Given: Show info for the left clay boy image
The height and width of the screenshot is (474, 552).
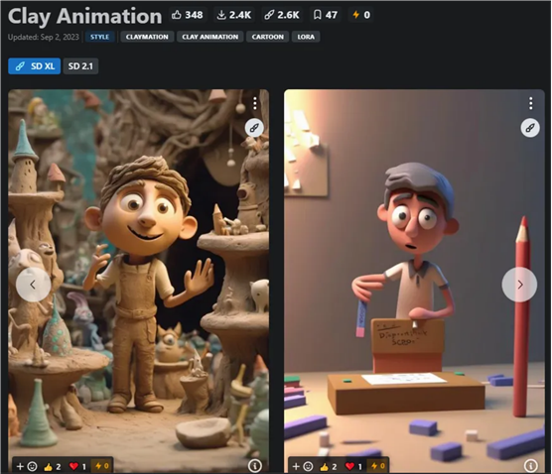Looking at the screenshot, I should (x=255, y=465).
